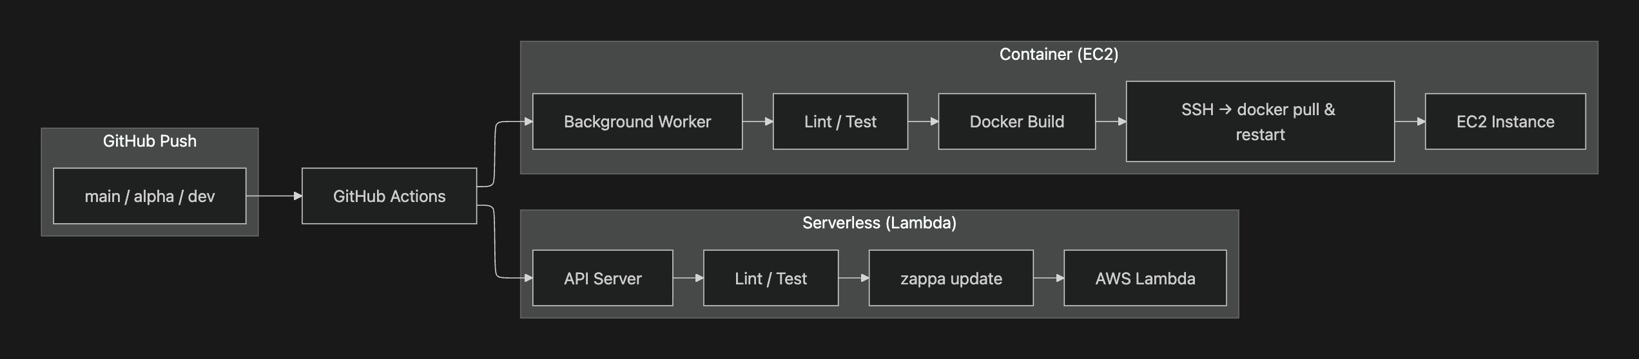Click the zappa update node
The height and width of the screenshot is (359, 1639).
click(951, 279)
